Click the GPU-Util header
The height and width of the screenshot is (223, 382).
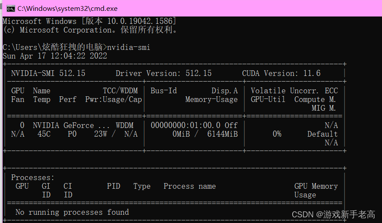point(268,99)
